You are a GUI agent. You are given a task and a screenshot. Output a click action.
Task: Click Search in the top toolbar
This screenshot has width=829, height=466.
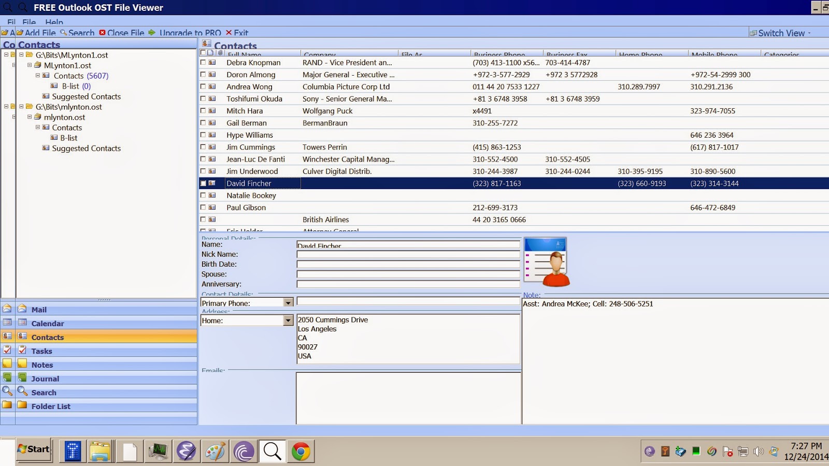click(x=77, y=33)
